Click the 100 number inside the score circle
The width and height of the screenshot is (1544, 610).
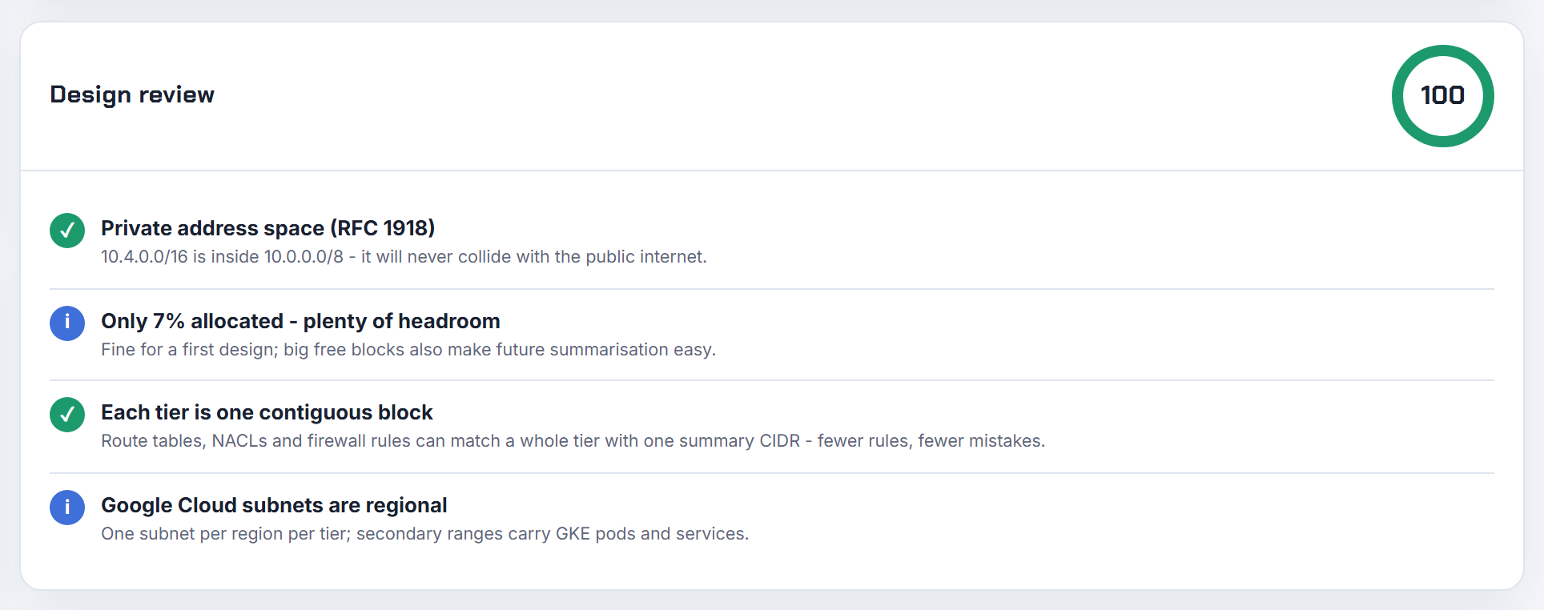pos(1442,95)
